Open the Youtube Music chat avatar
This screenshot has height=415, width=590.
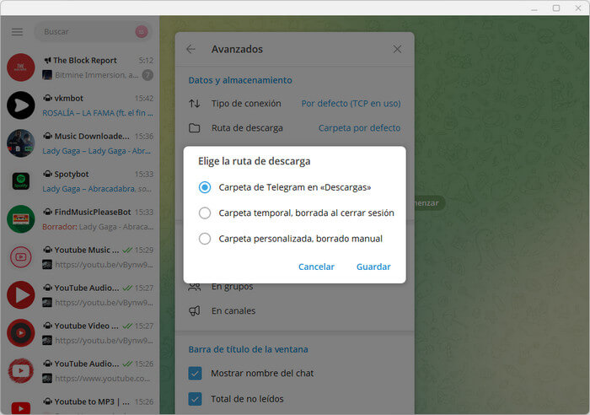[x=21, y=257]
